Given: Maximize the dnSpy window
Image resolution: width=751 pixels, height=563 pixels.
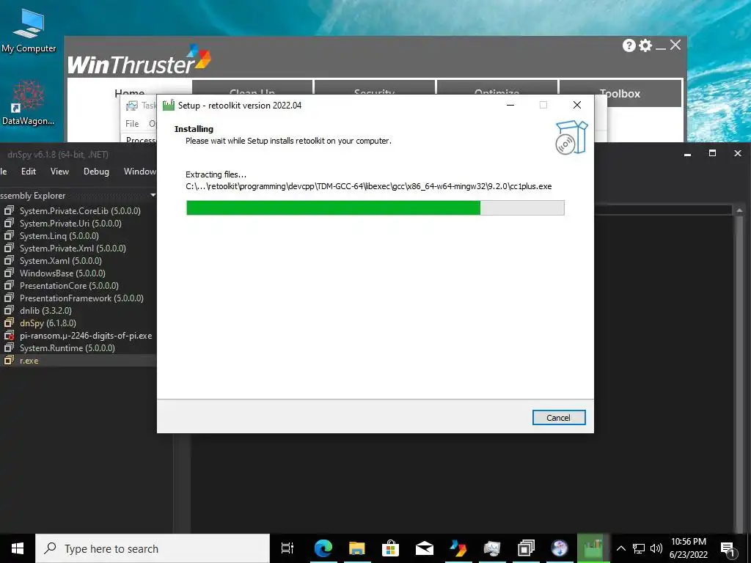Looking at the screenshot, I should coord(713,153).
